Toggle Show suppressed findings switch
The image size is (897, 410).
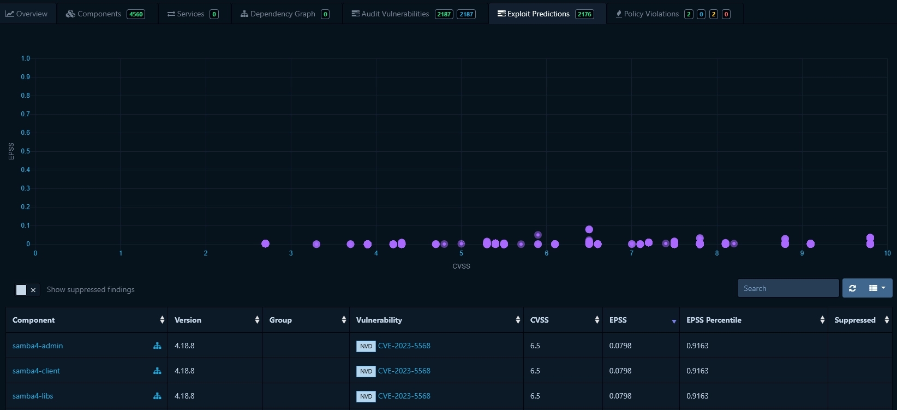pos(27,290)
